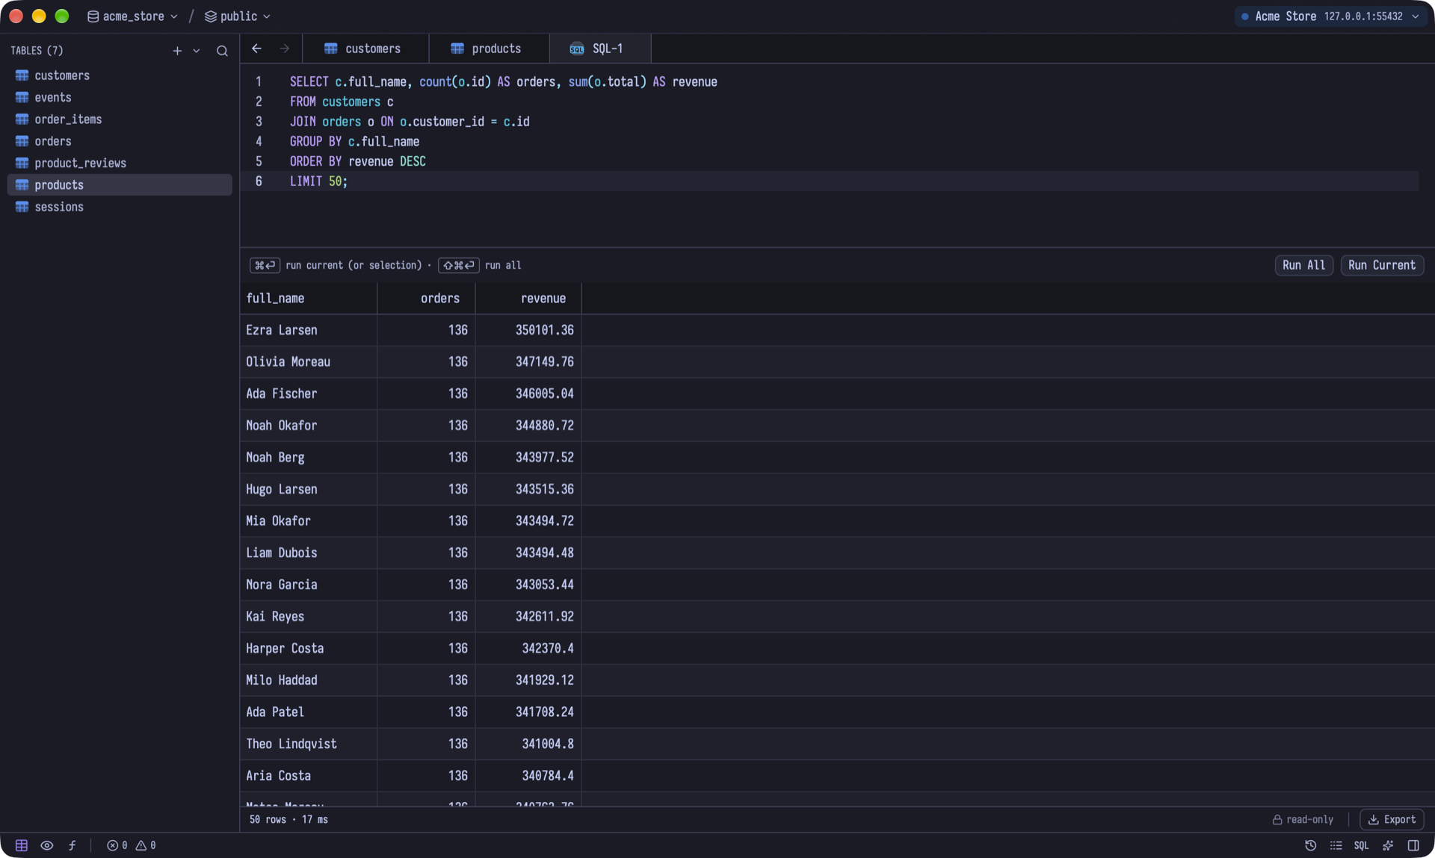Open the public schema dropdown
The image size is (1435, 858).
[x=237, y=16]
